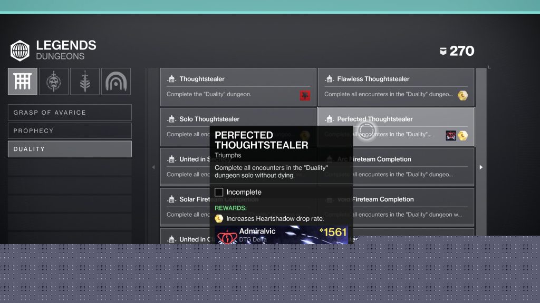This screenshot has width=540, height=303.
Task: Select the Perfected Thoughtstealer triumph card
Action: coord(396,127)
